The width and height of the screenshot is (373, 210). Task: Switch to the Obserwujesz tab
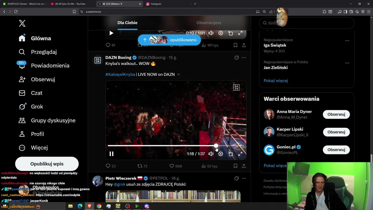tap(209, 23)
